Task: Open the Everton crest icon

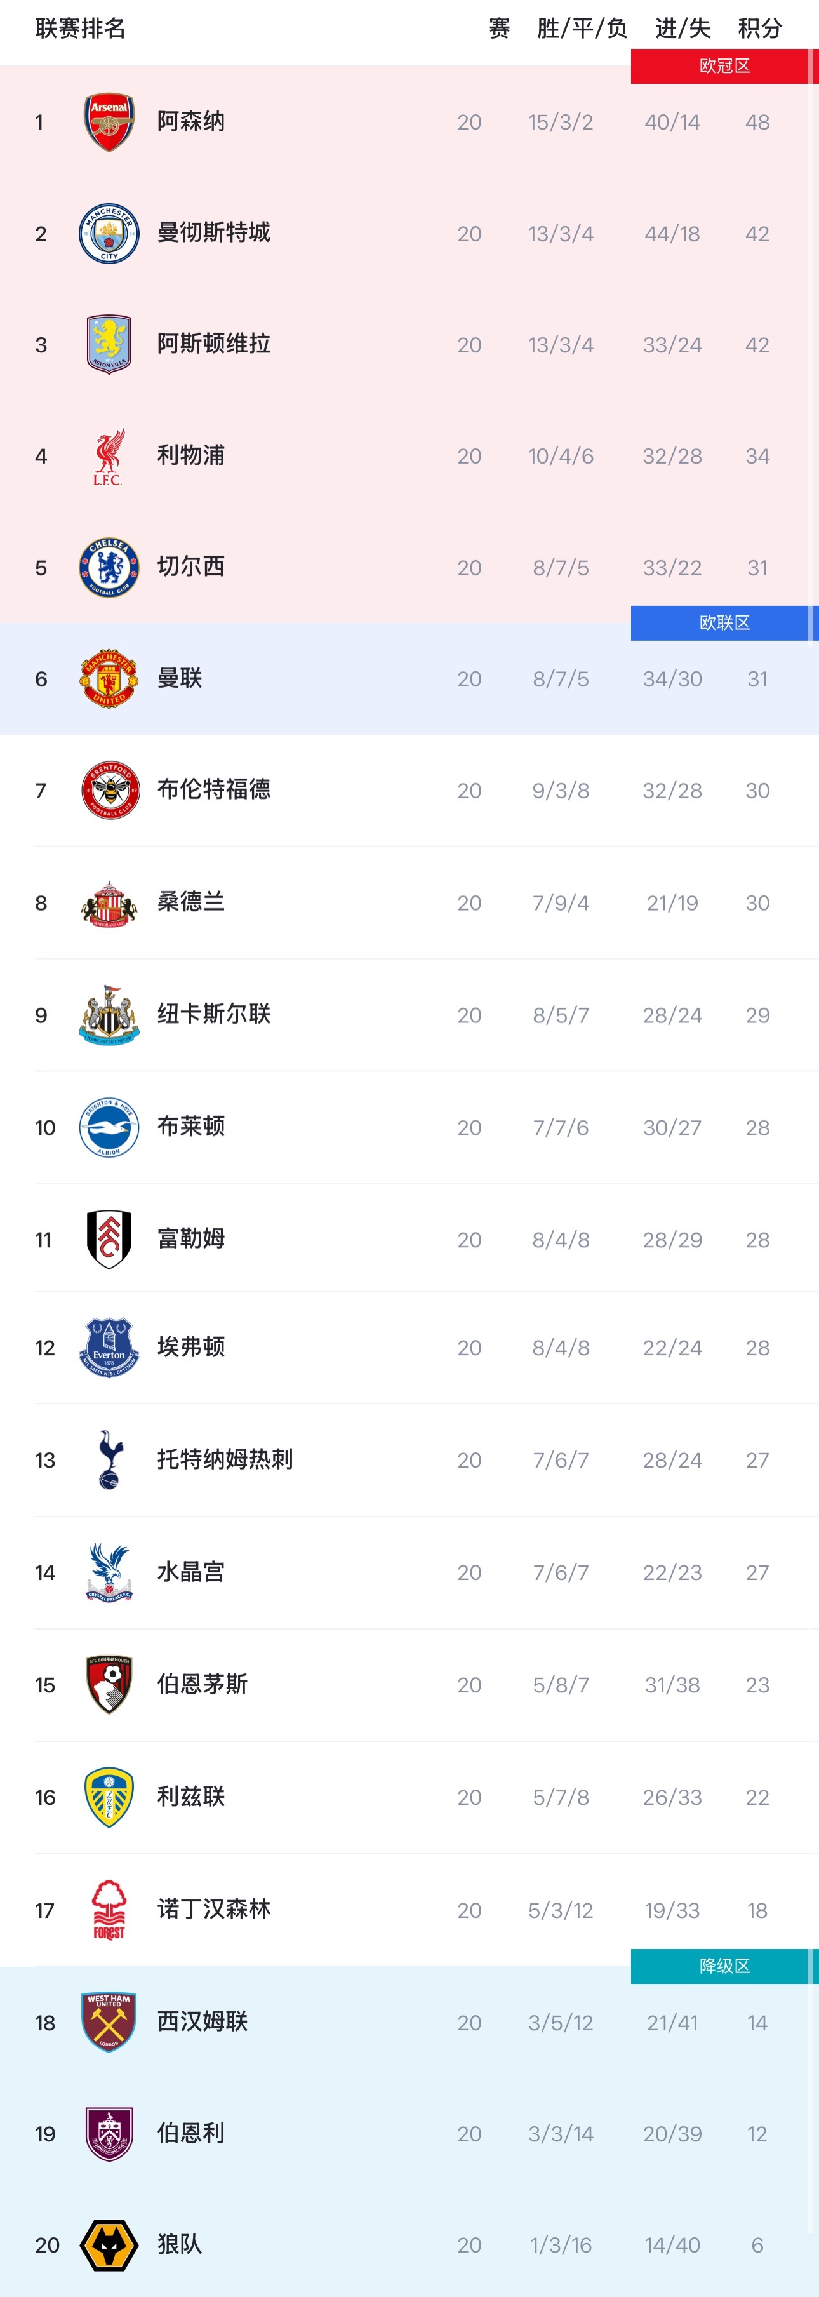Action: [109, 1348]
